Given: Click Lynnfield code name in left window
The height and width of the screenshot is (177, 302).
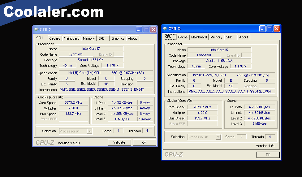Looking at the screenshot, I should point(76,54).
